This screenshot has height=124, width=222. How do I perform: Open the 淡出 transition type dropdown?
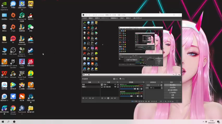[153, 85]
